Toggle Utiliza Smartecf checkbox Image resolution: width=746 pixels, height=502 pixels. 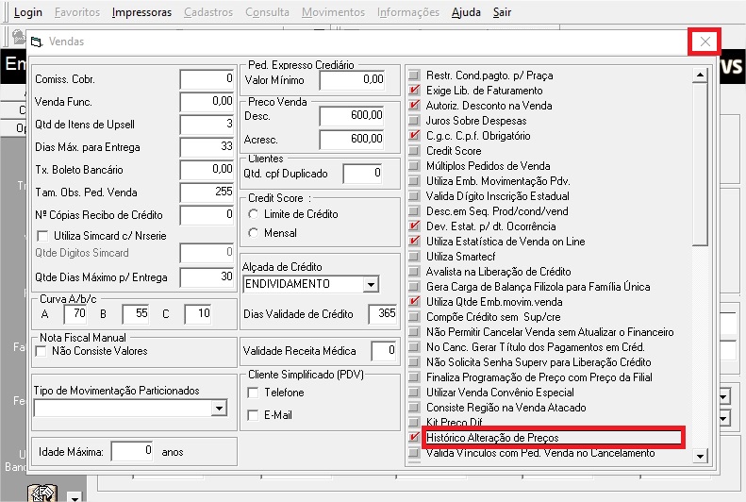point(414,257)
